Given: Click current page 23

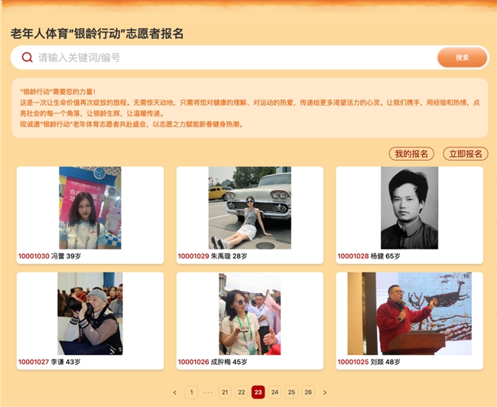Looking at the screenshot, I should click(x=258, y=392).
